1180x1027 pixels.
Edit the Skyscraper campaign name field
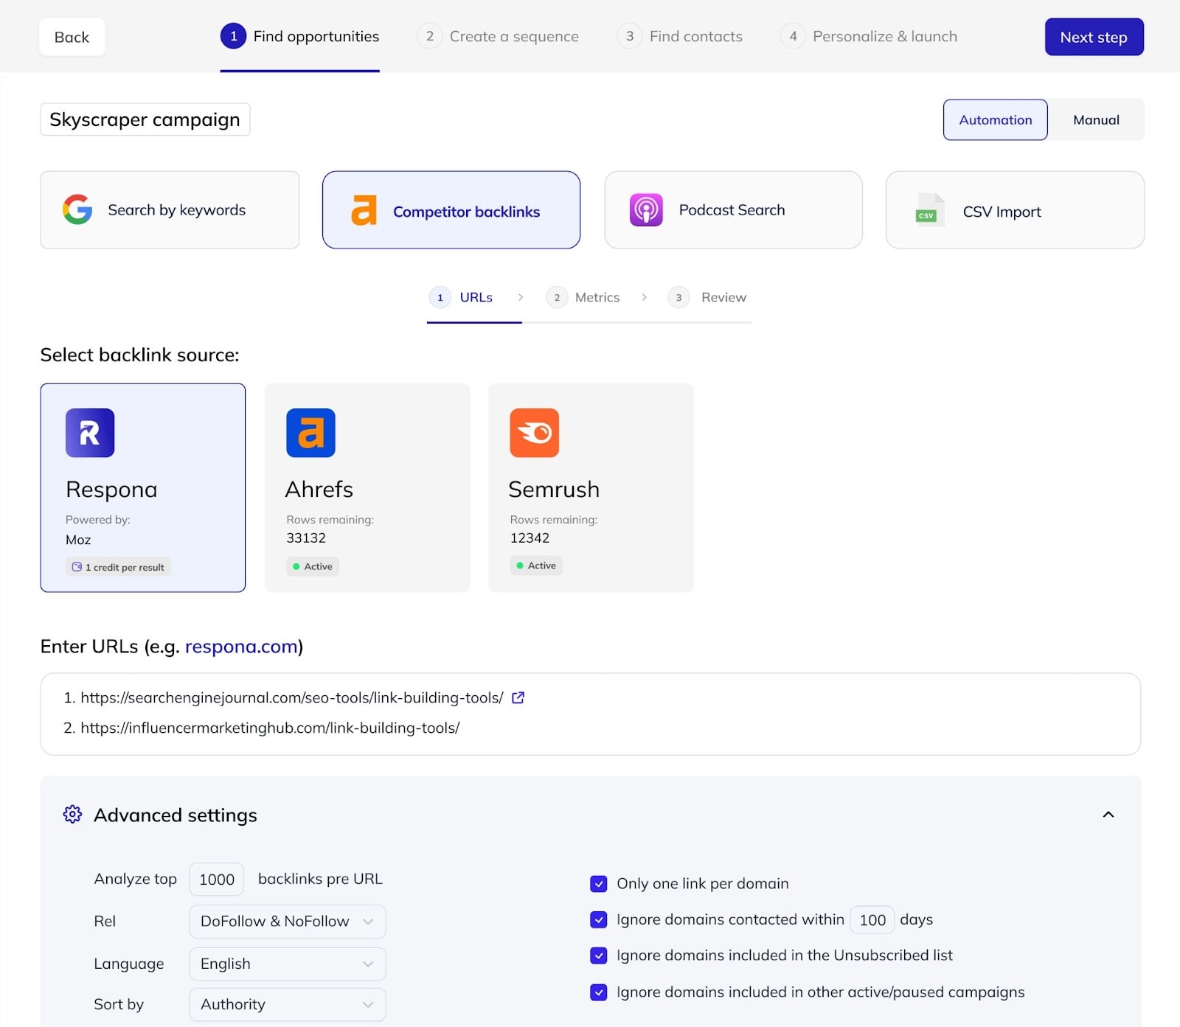pos(145,119)
